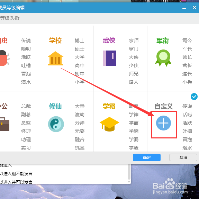Click 师兄 in the Wuxia list
199x199 pixels.
pos(134,74)
